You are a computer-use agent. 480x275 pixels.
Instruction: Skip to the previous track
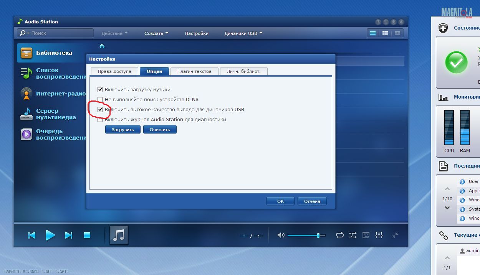coord(32,235)
